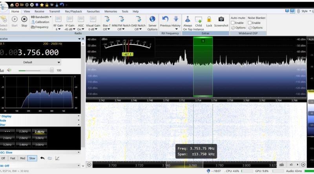The width and height of the screenshot is (314, 174).
Task: Open the AGC On dropdown in ribbon
Action: coord(81,23)
